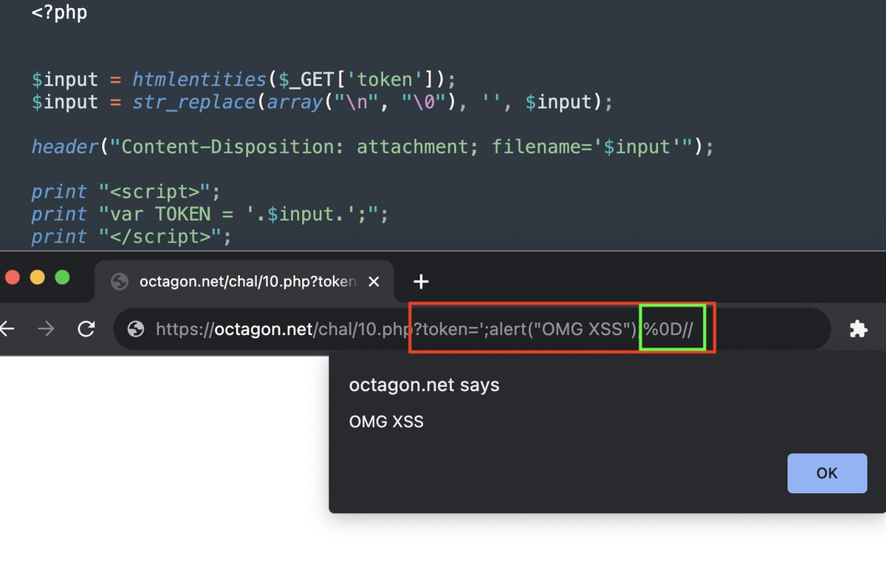
Task: Click the htmlentities code line
Action: click(244, 79)
